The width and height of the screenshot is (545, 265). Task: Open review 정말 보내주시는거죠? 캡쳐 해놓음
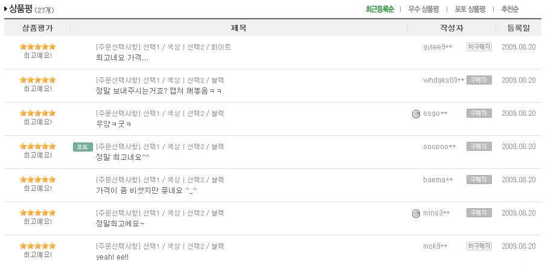pos(159,91)
